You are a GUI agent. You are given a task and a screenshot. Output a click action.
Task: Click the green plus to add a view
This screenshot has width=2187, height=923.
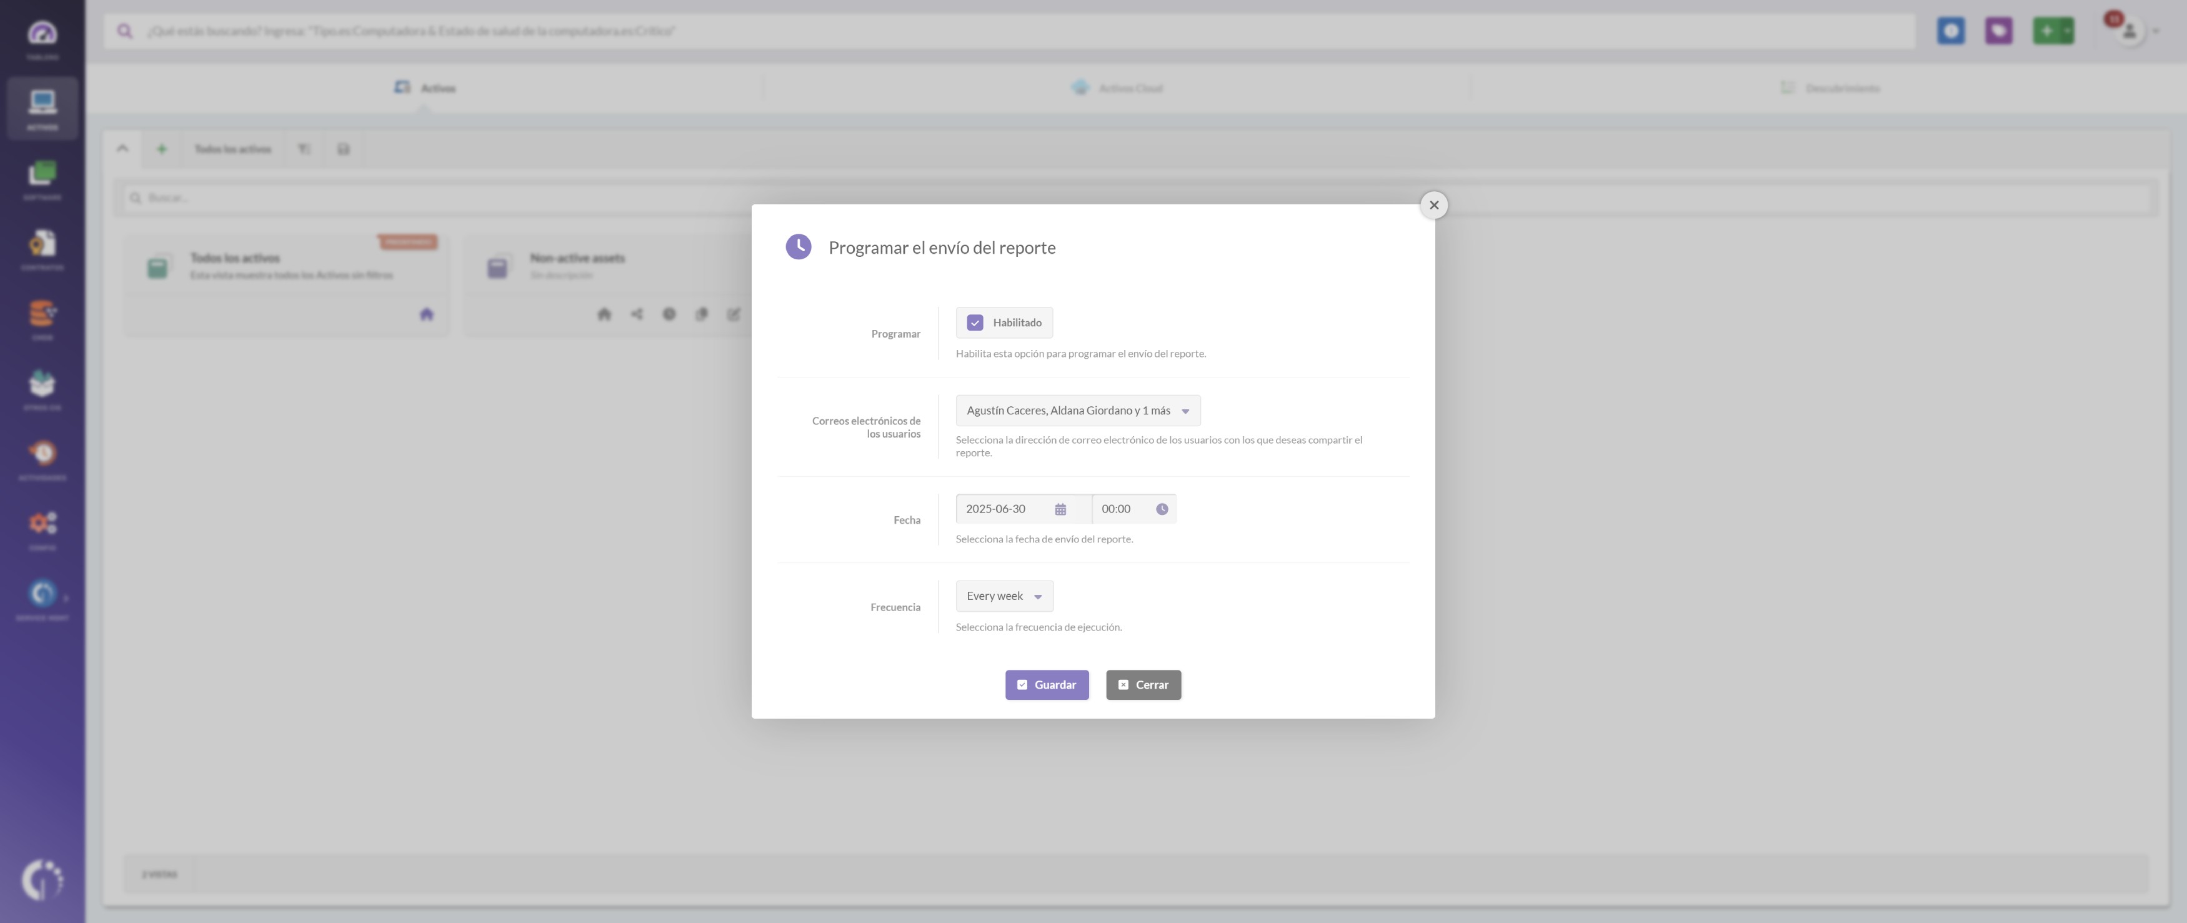click(x=161, y=149)
